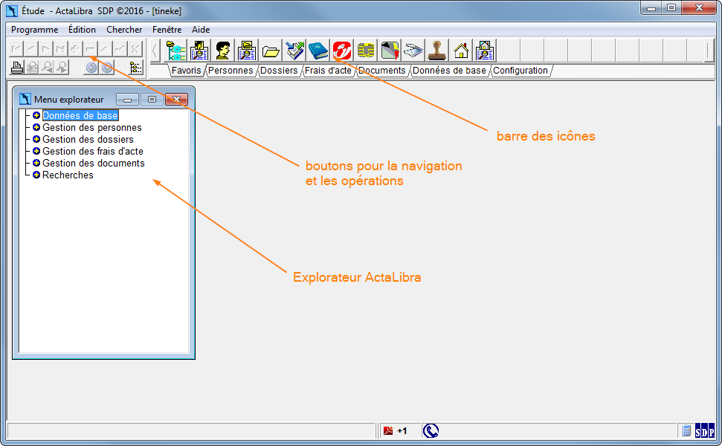Jump to the last record navigation button
The width and height of the screenshot is (722, 446).
[x=60, y=49]
